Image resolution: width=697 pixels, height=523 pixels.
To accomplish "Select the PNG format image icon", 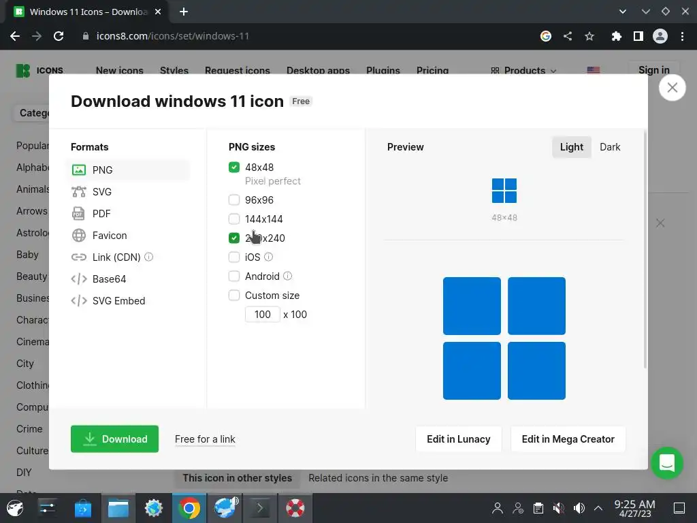I will (x=79, y=170).
